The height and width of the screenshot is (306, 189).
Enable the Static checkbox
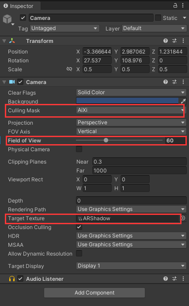click(158, 18)
